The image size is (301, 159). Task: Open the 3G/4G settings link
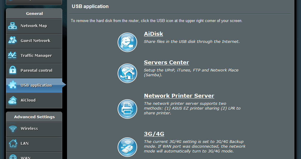click(154, 134)
